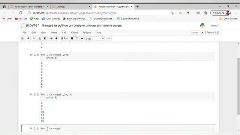Open Collections icon
Viewport: 240px width, 135px height.
(x=206, y=13)
